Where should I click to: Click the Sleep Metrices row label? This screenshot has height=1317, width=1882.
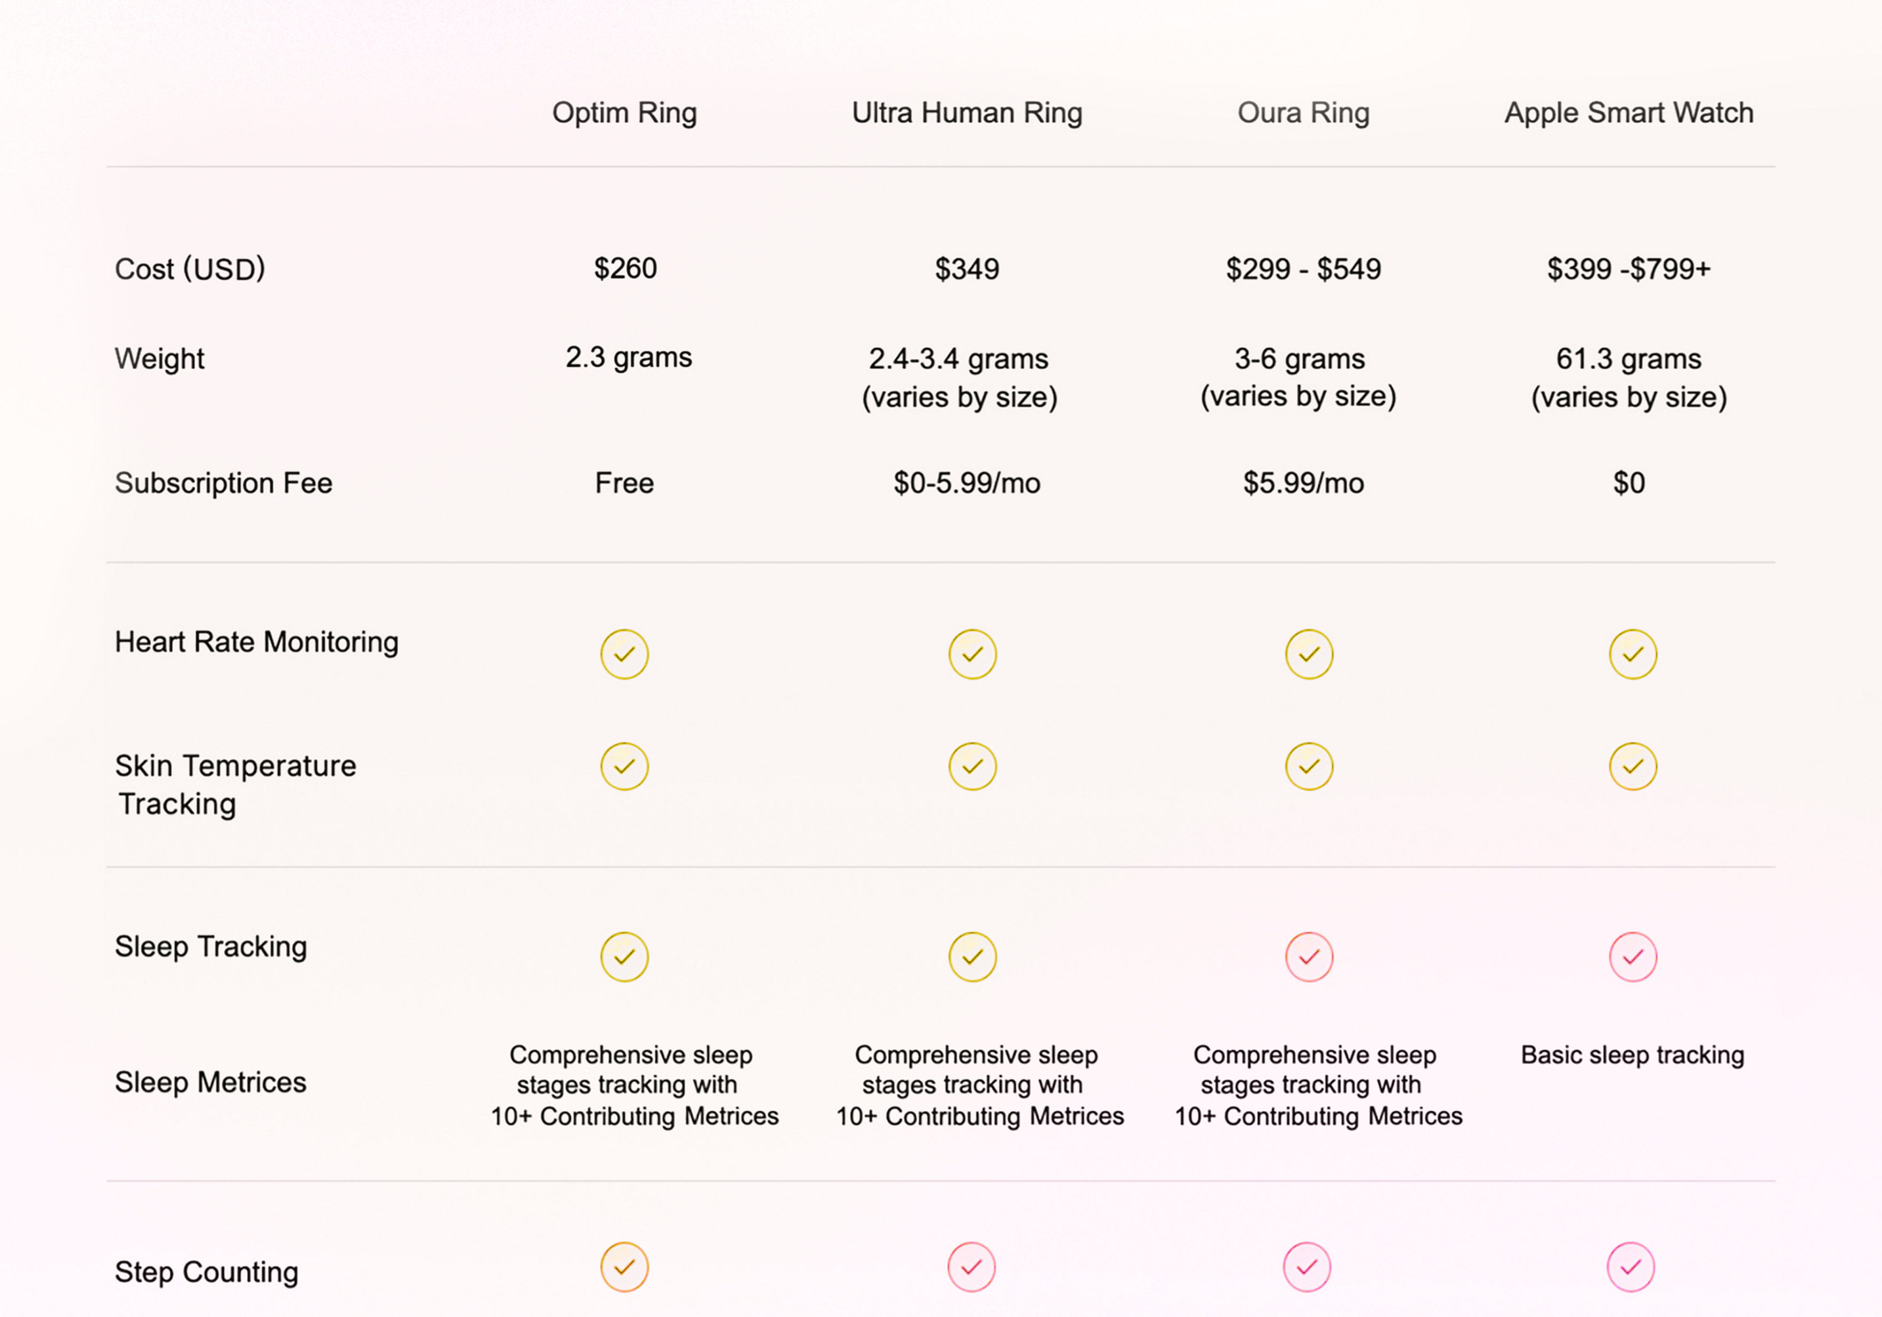tap(211, 1082)
